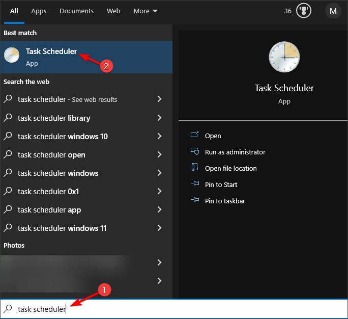Click Open in the Task Scheduler actions list
This screenshot has height=319, width=348.
(213, 136)
